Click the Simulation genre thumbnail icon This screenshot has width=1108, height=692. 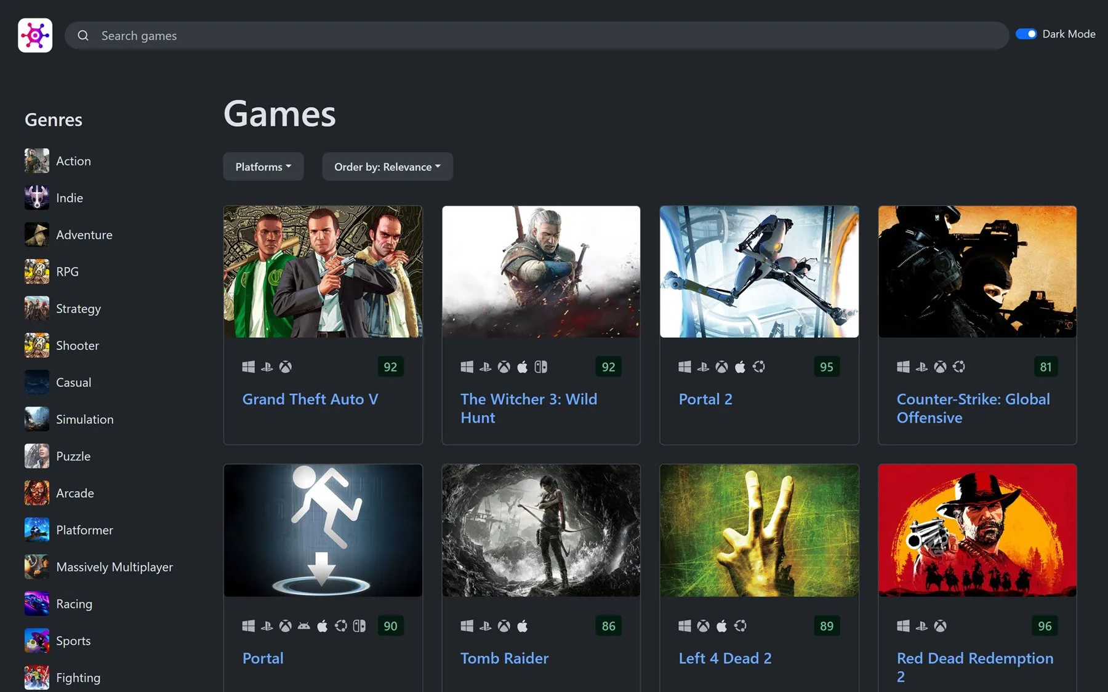[x=37, y=419]
